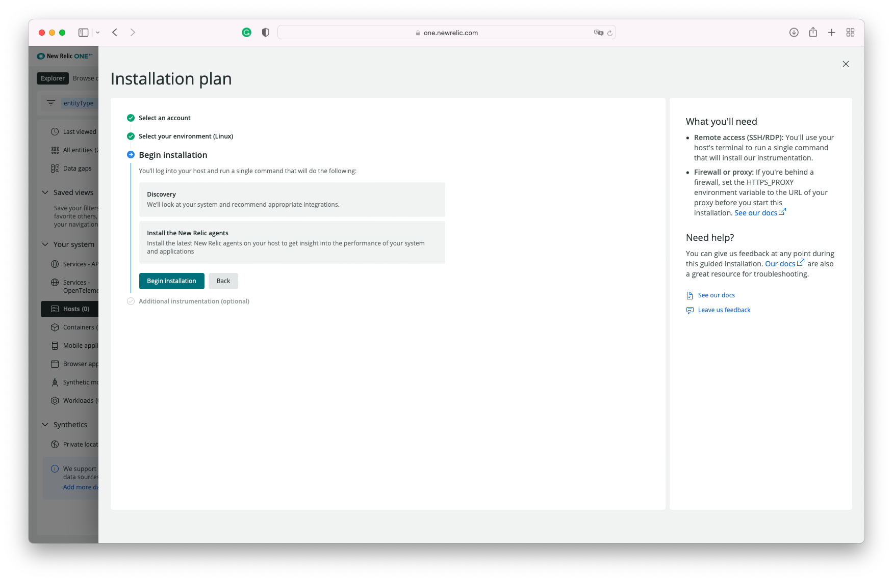Open new tab with plus icon
This screenshot has width=893, height=581.
coord(832,33)
